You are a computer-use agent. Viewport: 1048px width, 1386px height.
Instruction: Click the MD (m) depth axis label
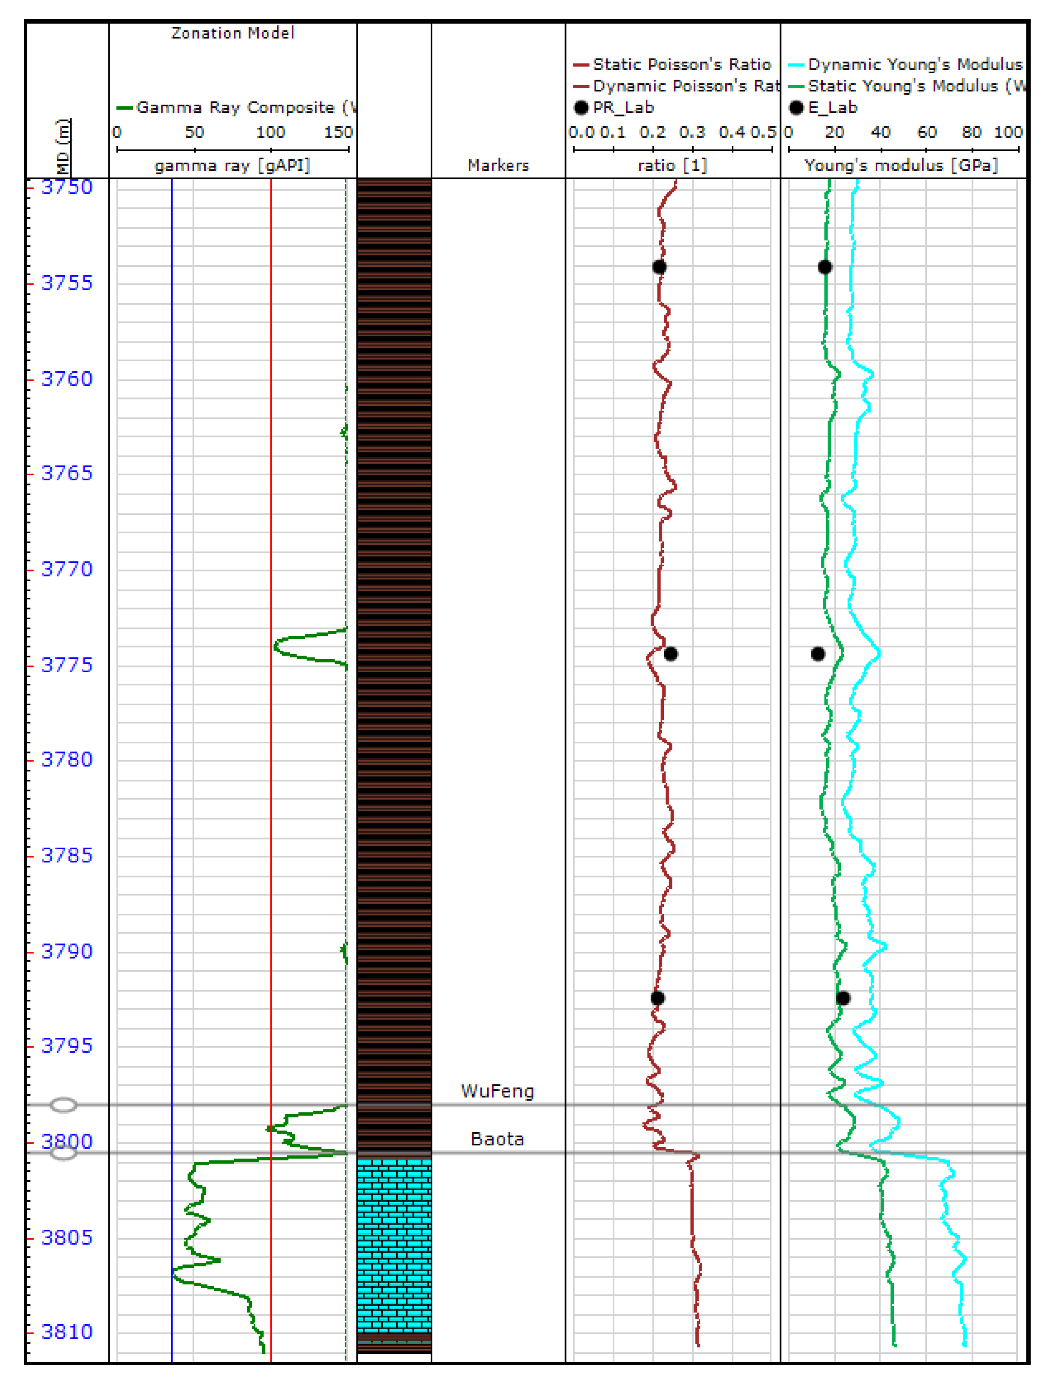[x=63, y=147]
